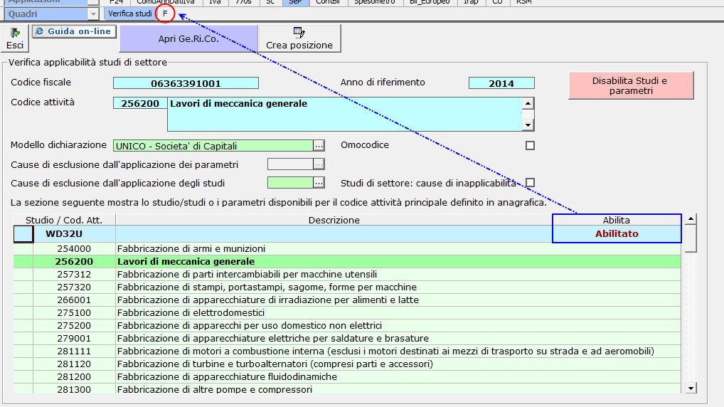Select the Verifica studi tab

point(129,14)
